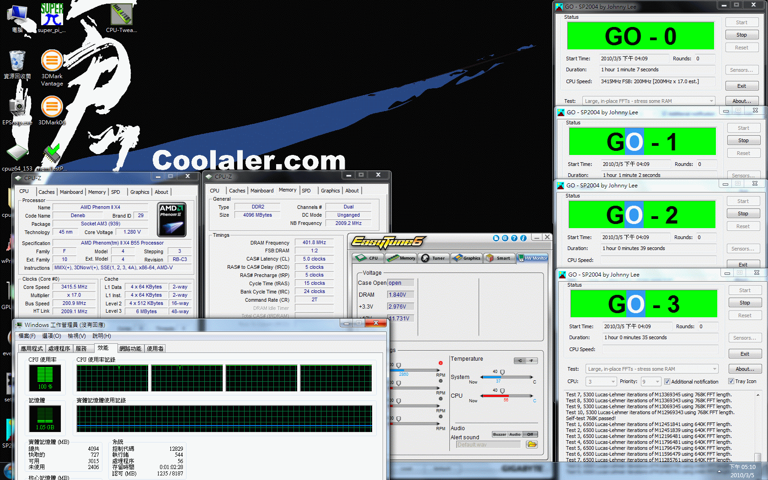
Task: Turn alert sound Off in EasyTune6
Action: pyautogui.click(x=530, y=434)
